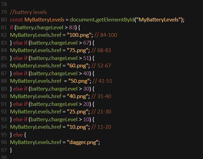Click the number 67 in the else-if condition
This screenshot has height=159, width=203.
[x=86, y=43]
